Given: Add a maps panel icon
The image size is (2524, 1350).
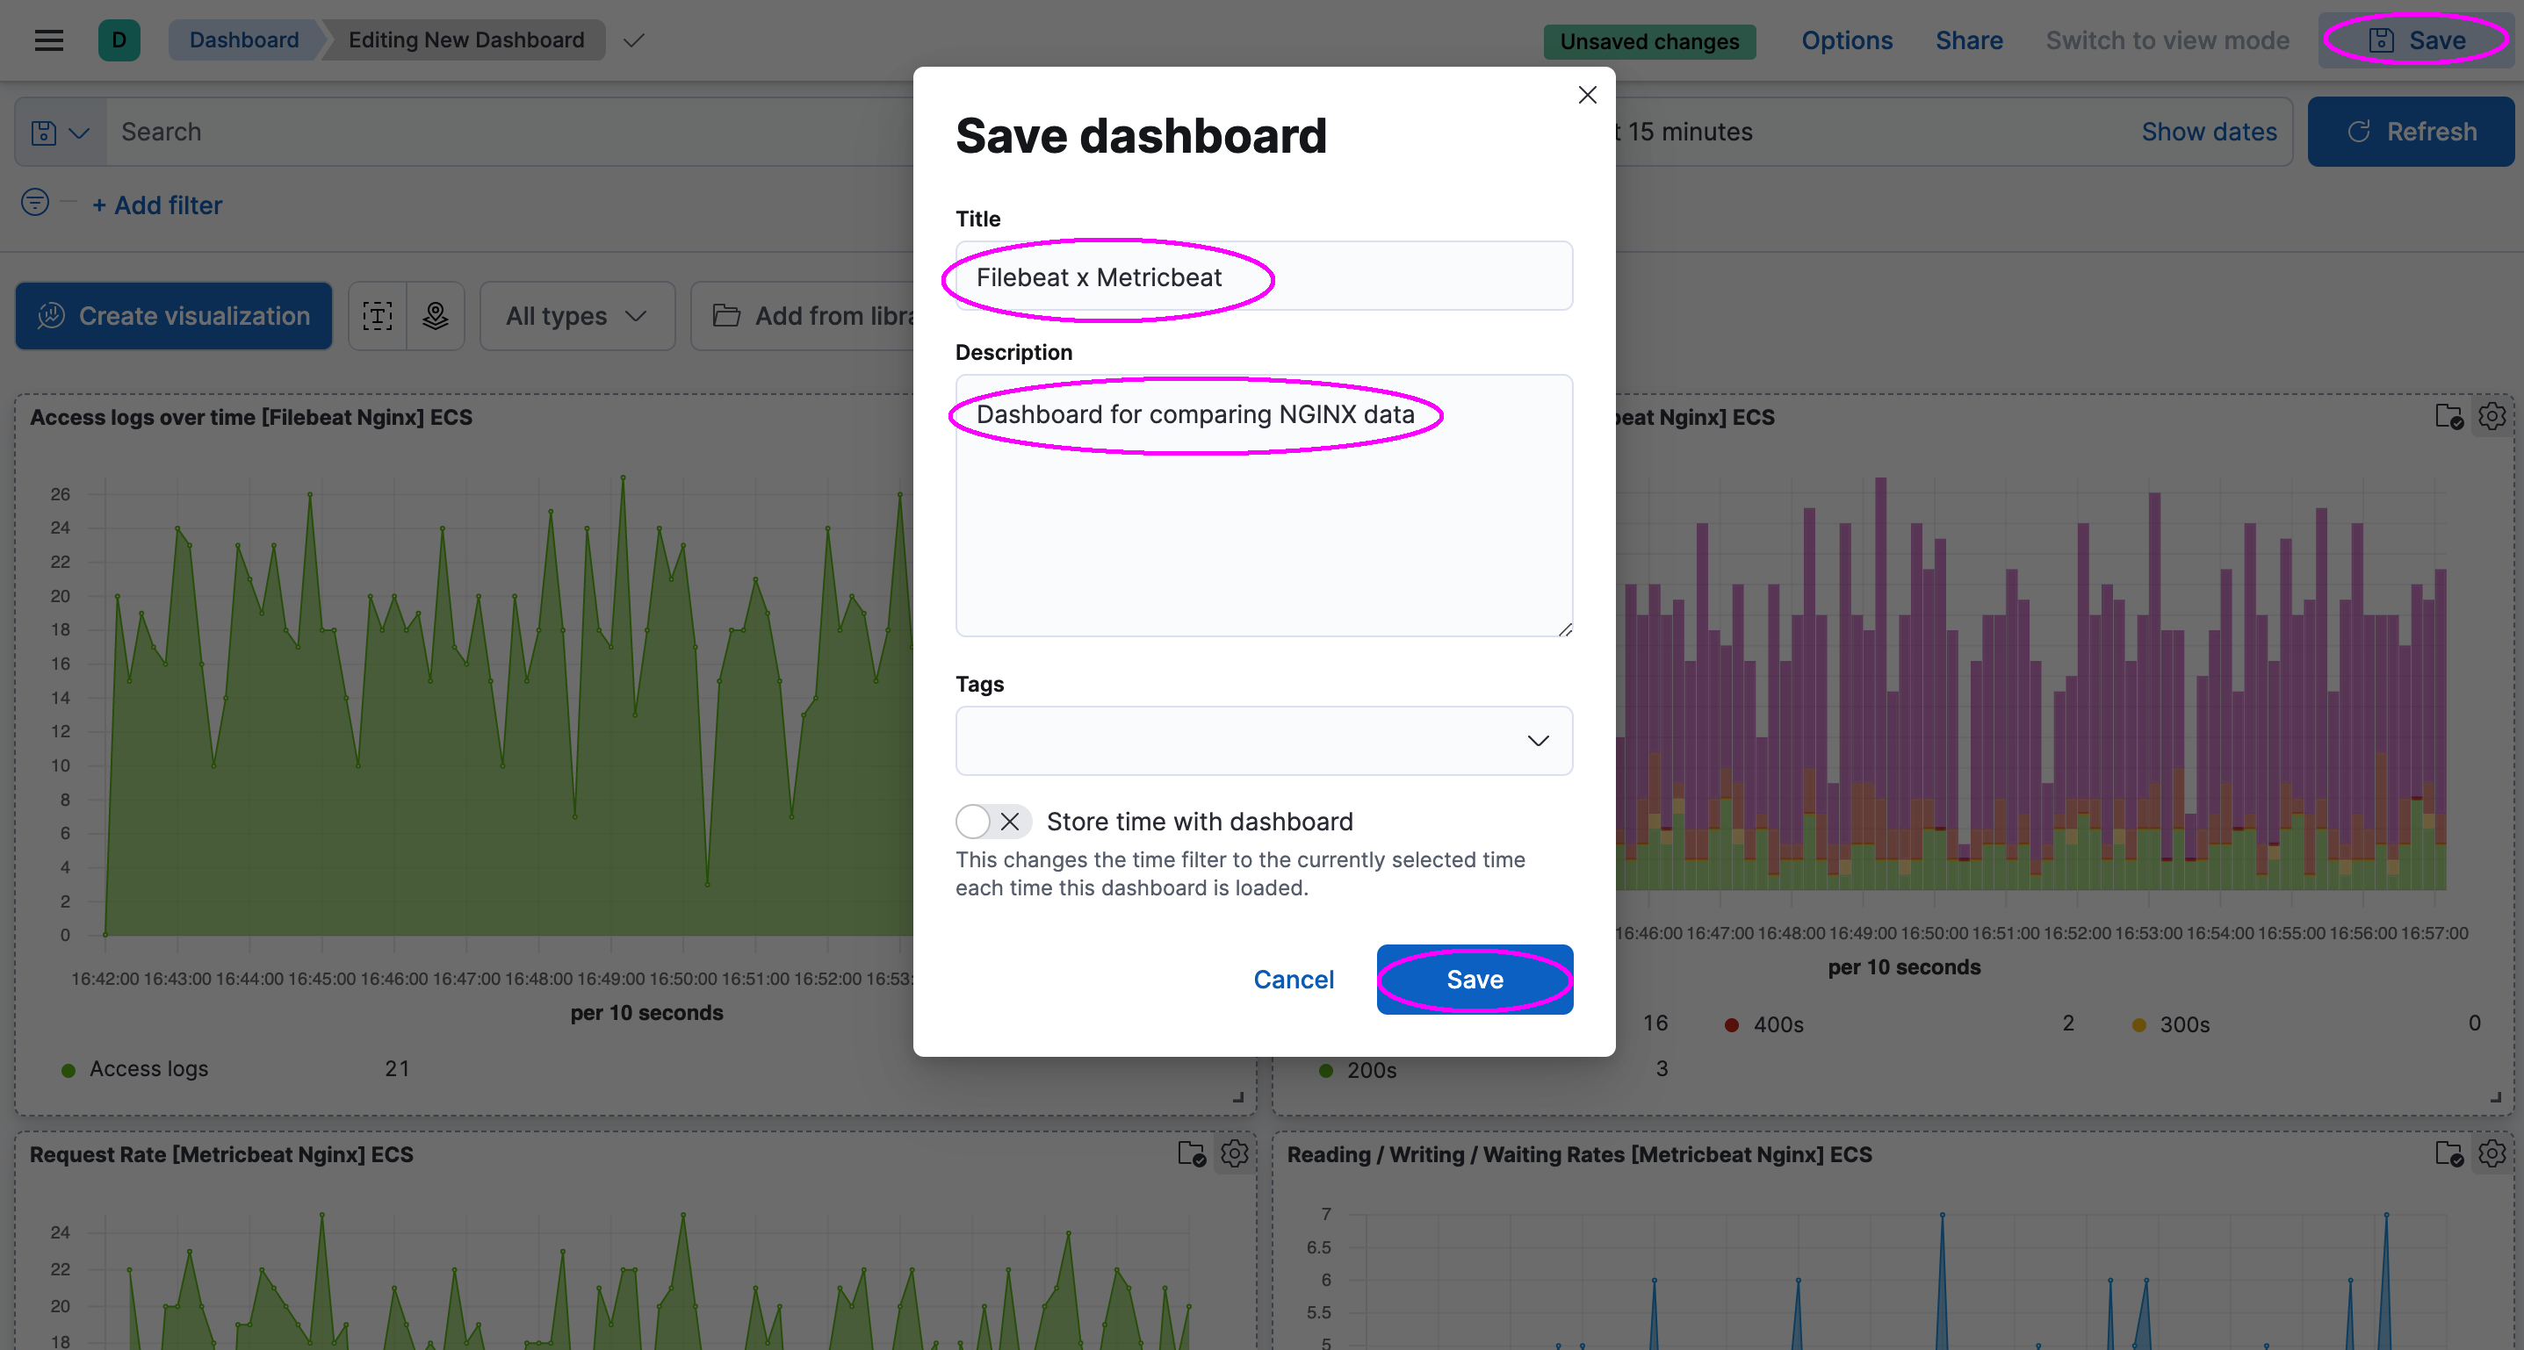Looking at the screenshot, I should click(x=436, y=315).
